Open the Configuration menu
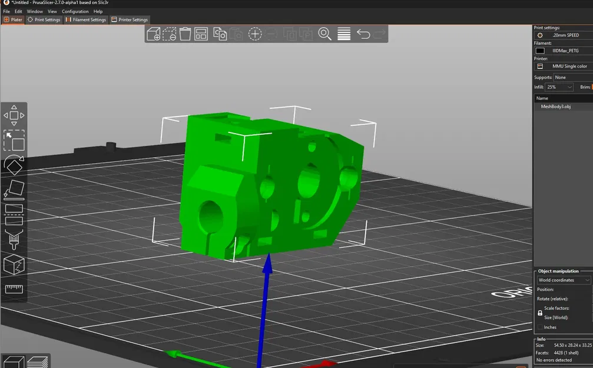 pyautogui.click(x=75, y=11)
